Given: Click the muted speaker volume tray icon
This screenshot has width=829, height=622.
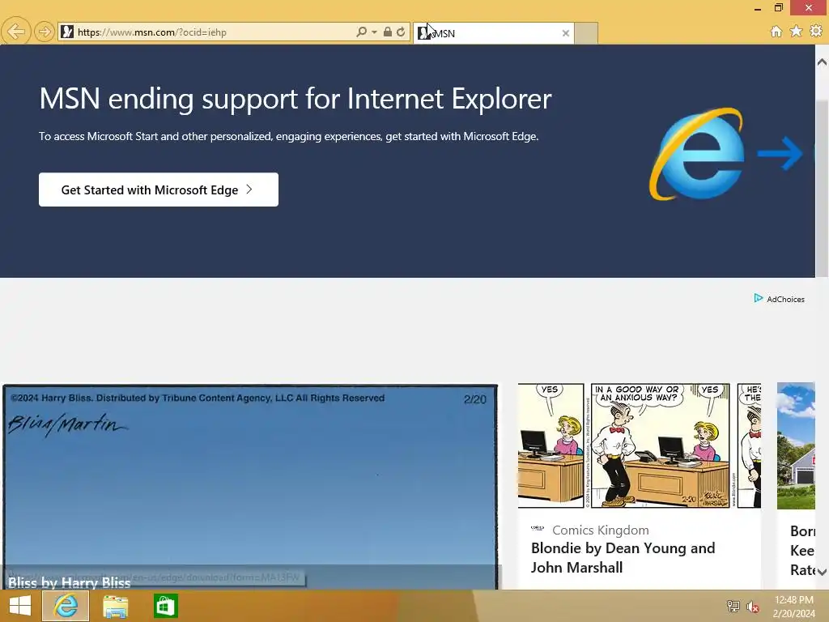Looking at the screenshot, I should [x=752, y=607].
